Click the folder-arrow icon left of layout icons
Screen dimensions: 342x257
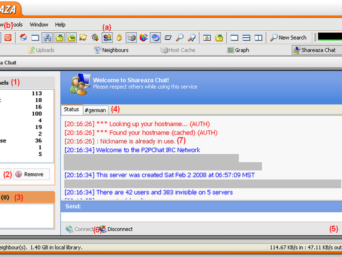click(x=219, y=38)
